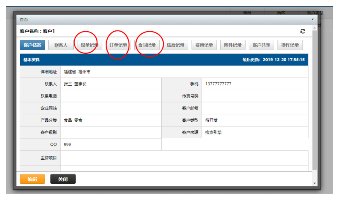The height and width of the screenshot is (200, 341).
Task: Click 客户类型 column header in background table
Action: 315,13
